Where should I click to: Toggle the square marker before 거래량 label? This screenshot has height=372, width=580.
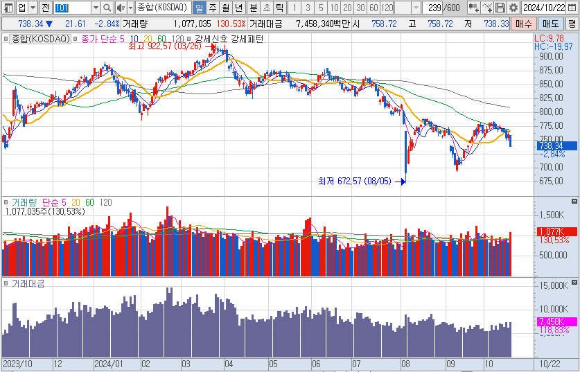(6, 202)
